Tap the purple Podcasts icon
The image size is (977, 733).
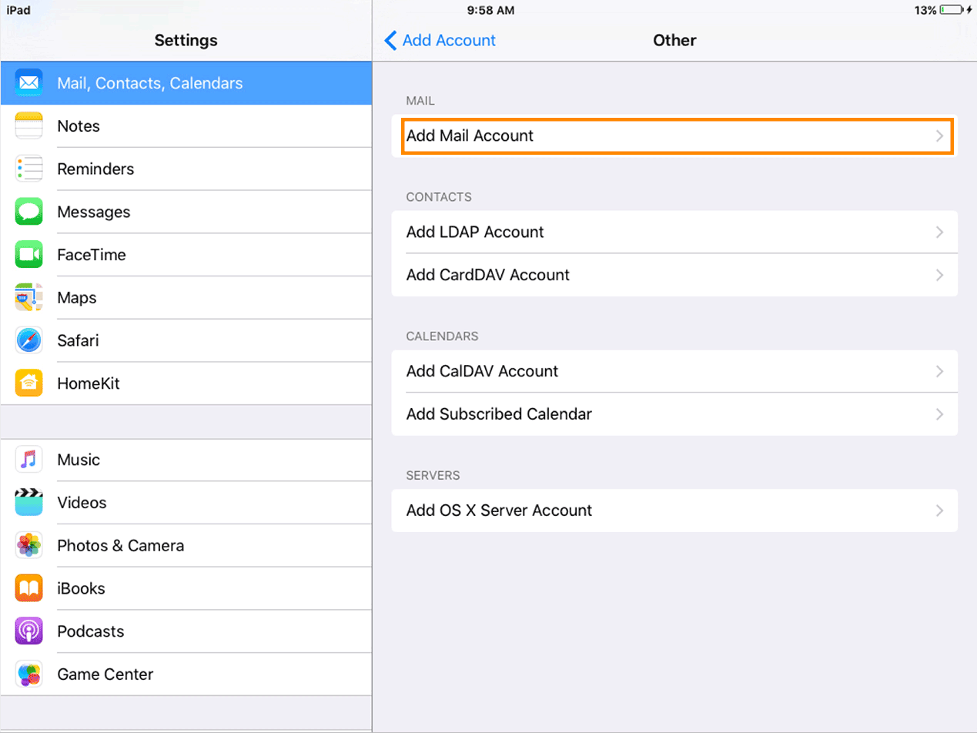point(28,631)
